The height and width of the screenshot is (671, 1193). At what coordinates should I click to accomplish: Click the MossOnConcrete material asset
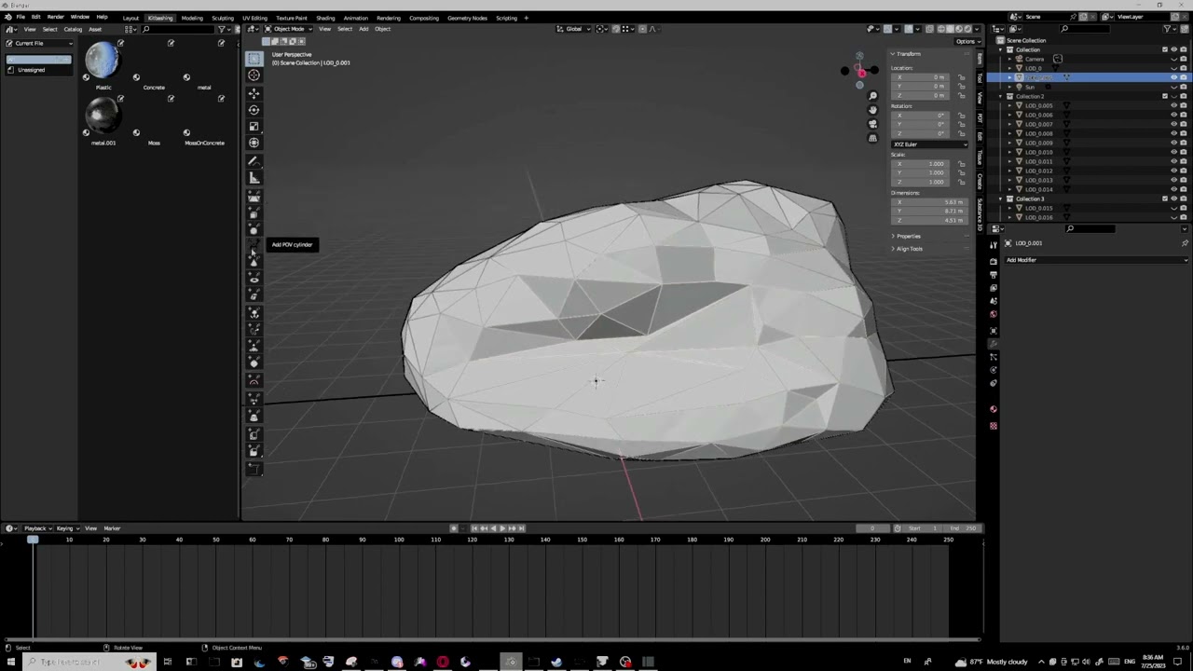tap(204, 121)
